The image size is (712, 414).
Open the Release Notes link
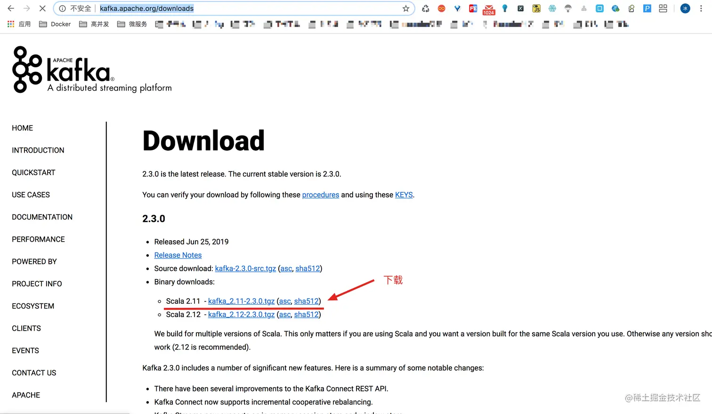(178, 255)
